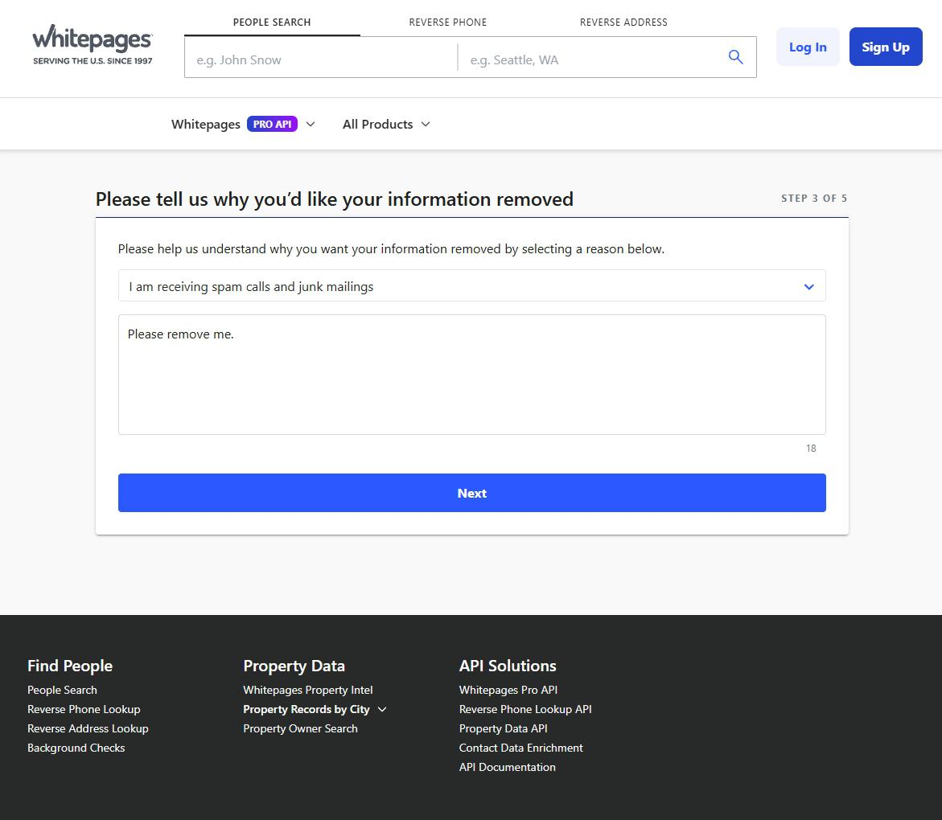This screenshot has height=820, width=942.
Task: Open API Documentation link
Action: (507, 767)
